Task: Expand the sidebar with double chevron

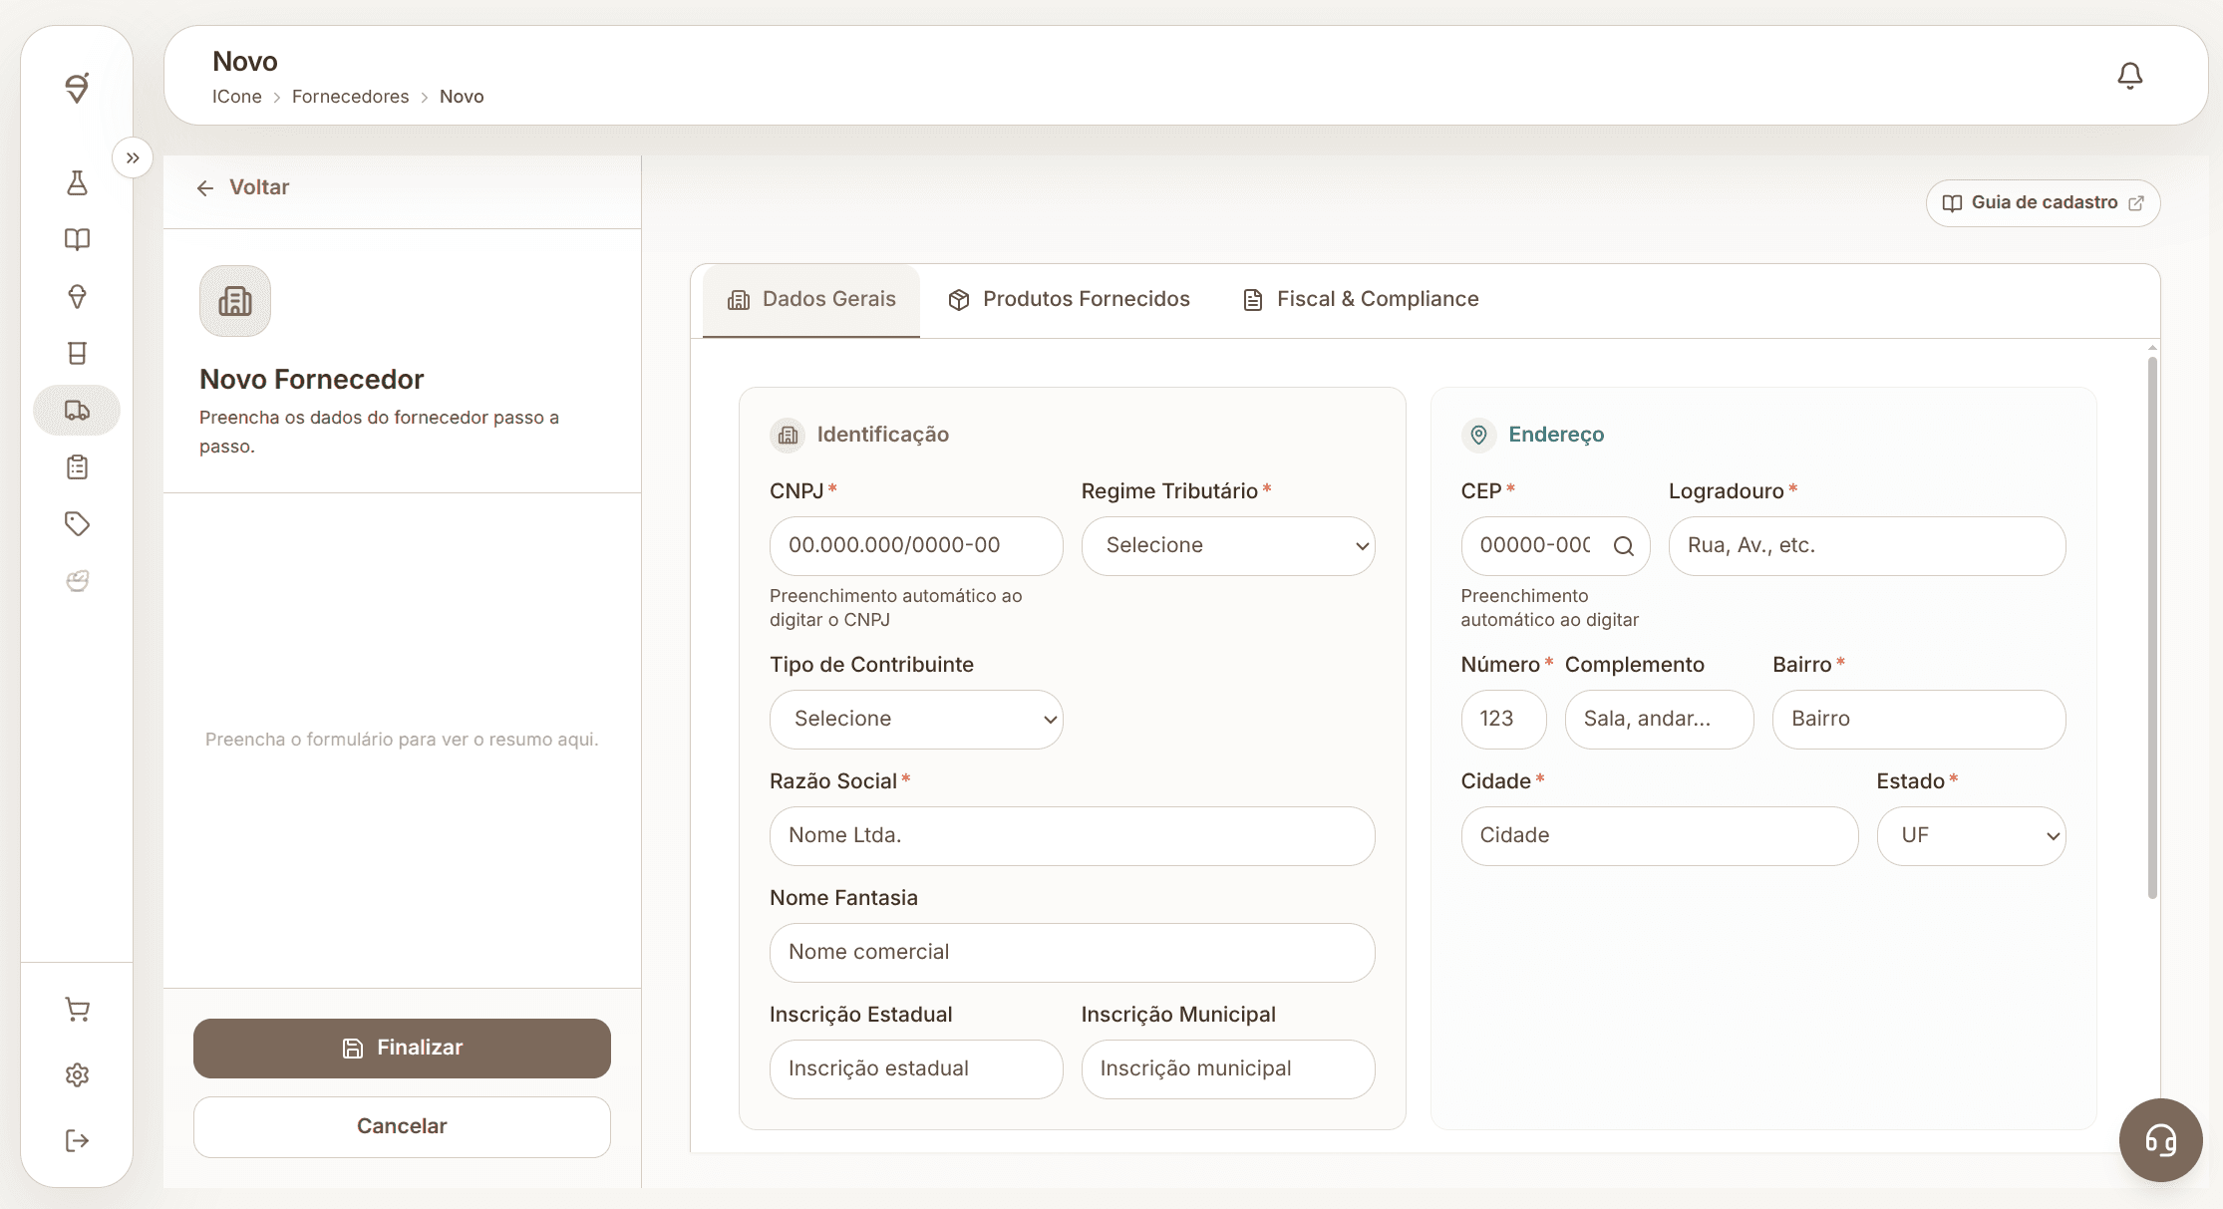Action: click(x=133, y=157)
